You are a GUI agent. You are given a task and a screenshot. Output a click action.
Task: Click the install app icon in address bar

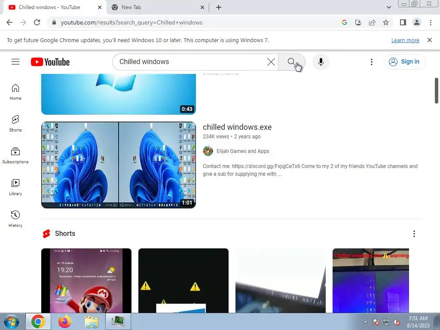click(x=358, y=22)
